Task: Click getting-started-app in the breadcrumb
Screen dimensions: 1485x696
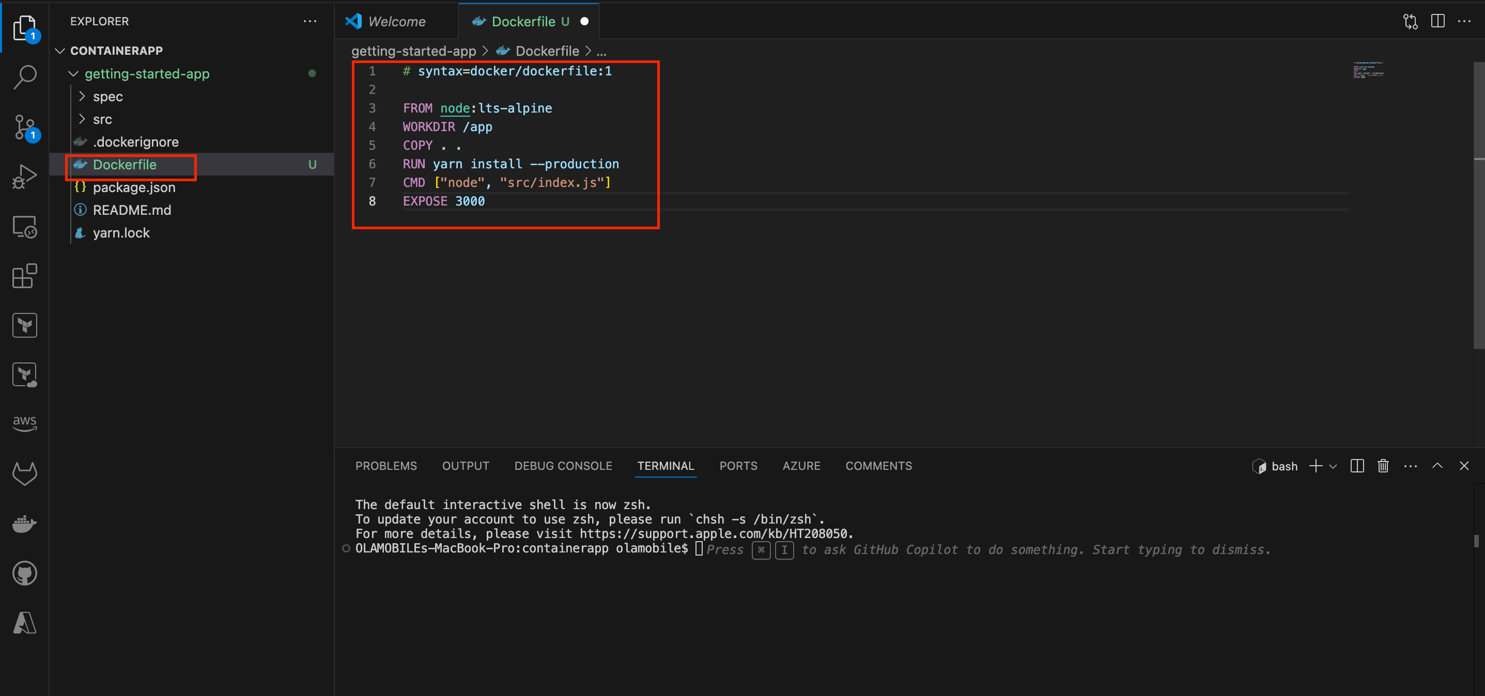Action: point(414,51)
